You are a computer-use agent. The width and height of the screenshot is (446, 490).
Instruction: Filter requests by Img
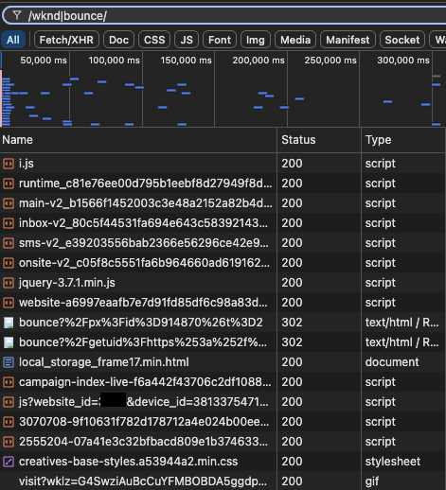click(256, 40)
